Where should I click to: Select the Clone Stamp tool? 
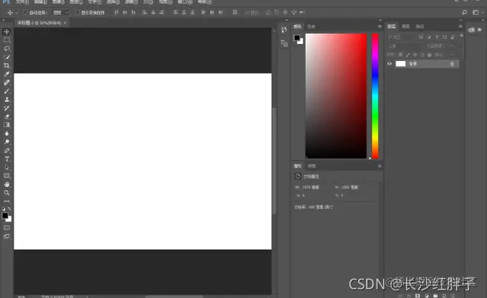7,99
